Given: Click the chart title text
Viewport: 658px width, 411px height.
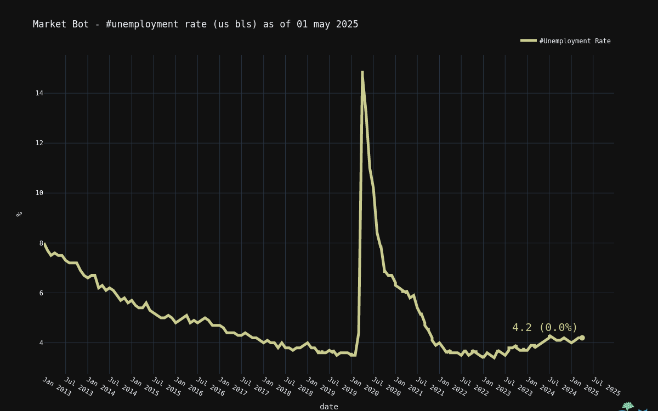Looking at the screenshot, I should pos(196,24).
